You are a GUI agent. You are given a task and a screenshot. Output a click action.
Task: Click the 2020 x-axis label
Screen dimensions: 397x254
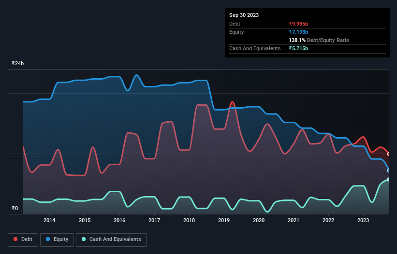tap(259, 220)
